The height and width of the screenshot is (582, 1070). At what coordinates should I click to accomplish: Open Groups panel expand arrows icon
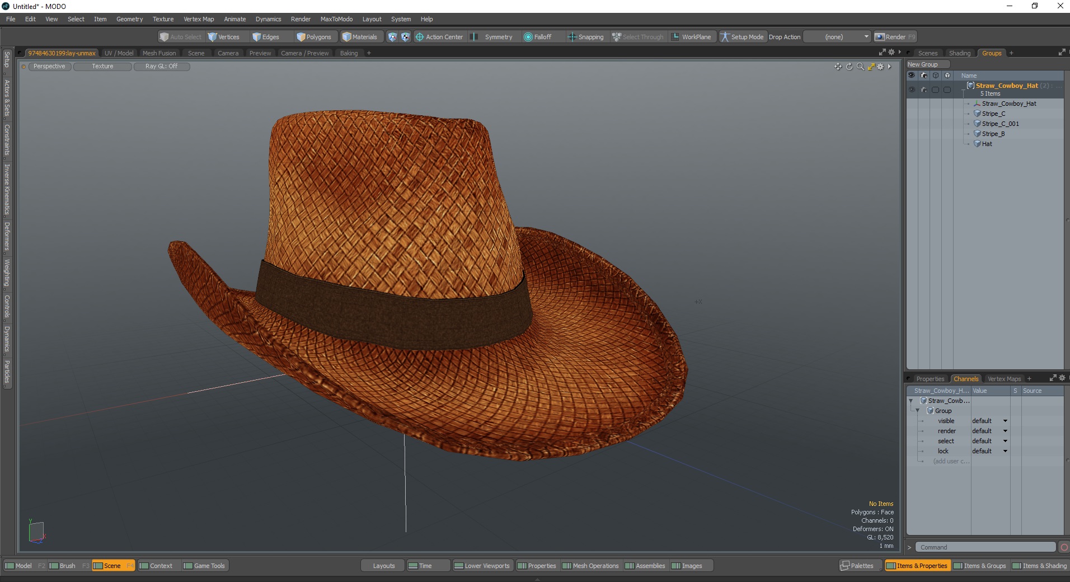tap(1062, 53)
